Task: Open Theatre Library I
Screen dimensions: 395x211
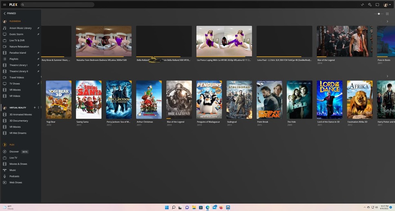Action: (18, 65)
